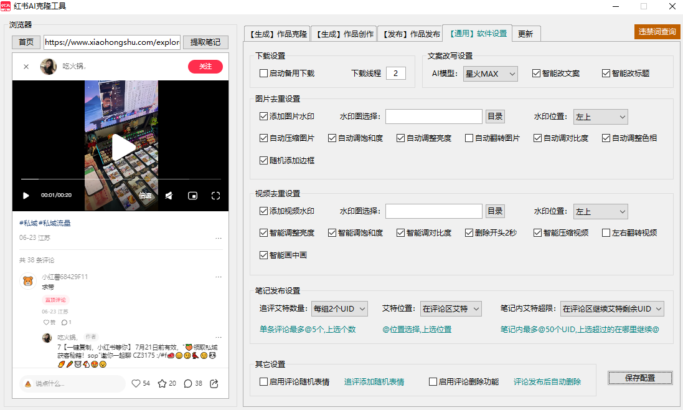Click the 红书AI克隆工具 app icon in title bar
The image size is (683, 410).
point(6,6)
